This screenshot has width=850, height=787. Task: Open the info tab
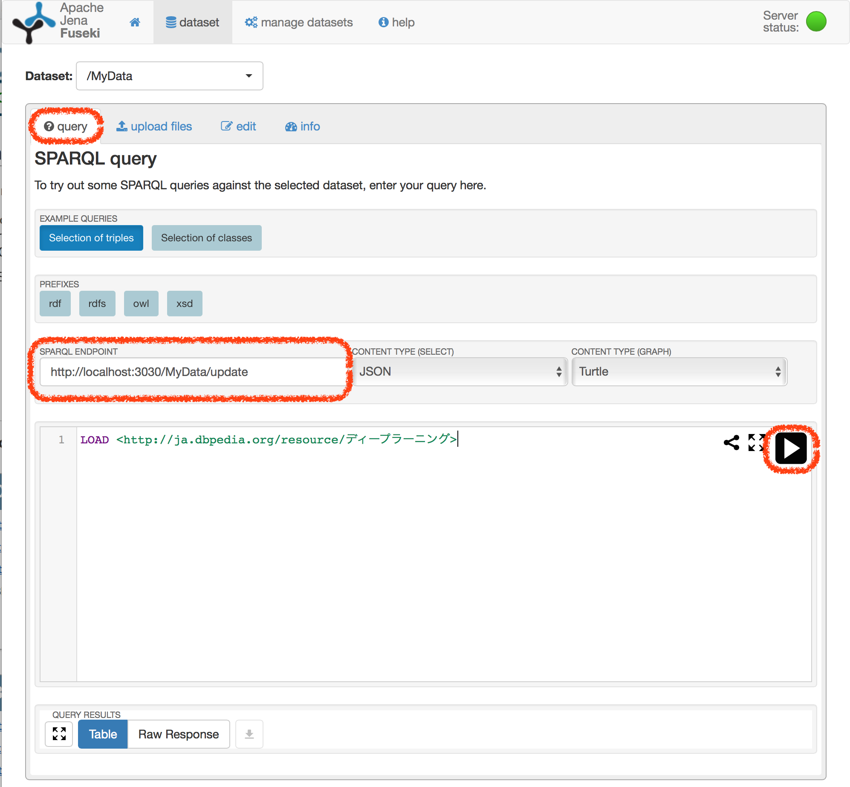302,126
